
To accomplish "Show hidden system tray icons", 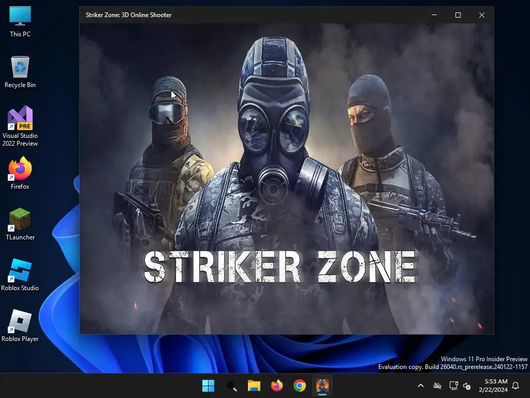I will point(421,386).
